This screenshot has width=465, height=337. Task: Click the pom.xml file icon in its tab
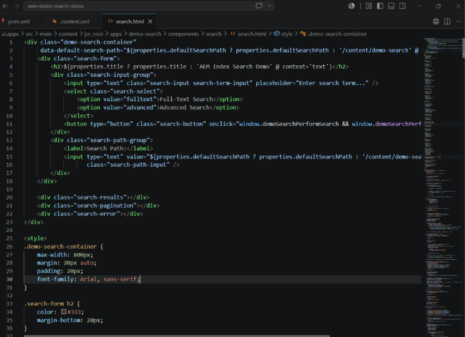click(3, 21)
